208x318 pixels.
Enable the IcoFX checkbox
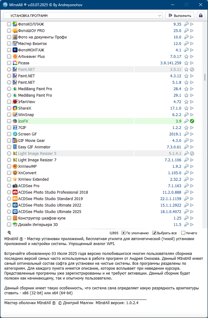[9, 121]
